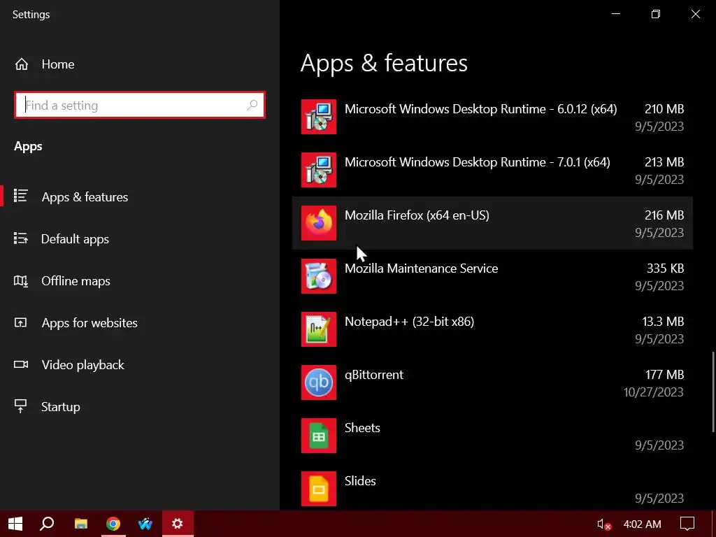Click the 216 MB size for Firefox
716x537 pixels.
(x=664, y=215)
